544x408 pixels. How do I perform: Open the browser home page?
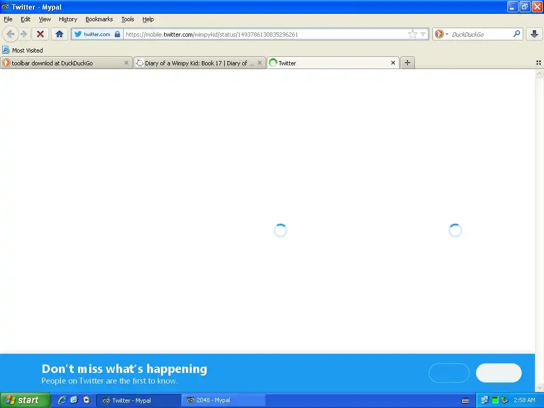pos(59,34)
